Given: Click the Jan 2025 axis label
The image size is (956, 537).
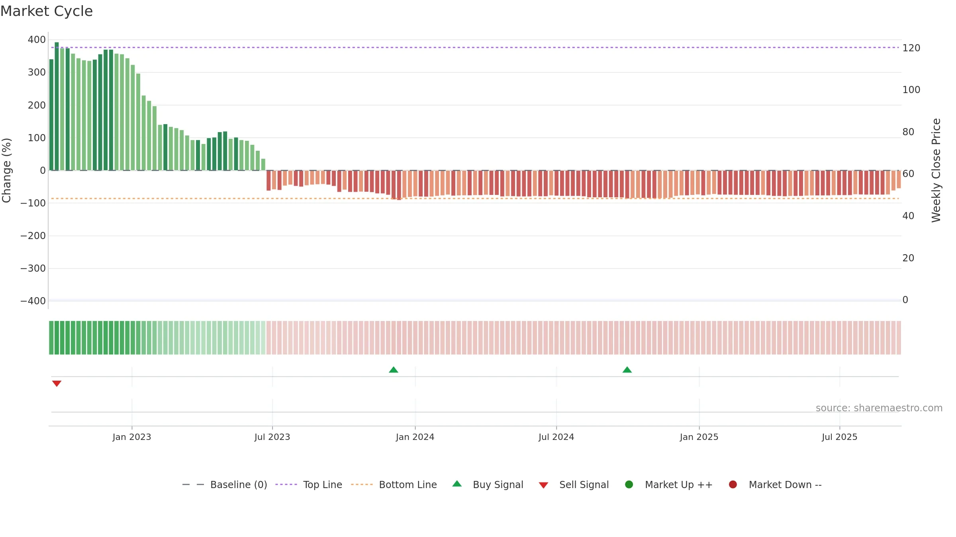Looking at the screenshot, I should [699, 437].
